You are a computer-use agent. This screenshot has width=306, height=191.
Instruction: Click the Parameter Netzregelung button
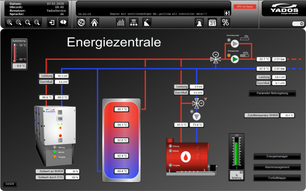point(272,93)
